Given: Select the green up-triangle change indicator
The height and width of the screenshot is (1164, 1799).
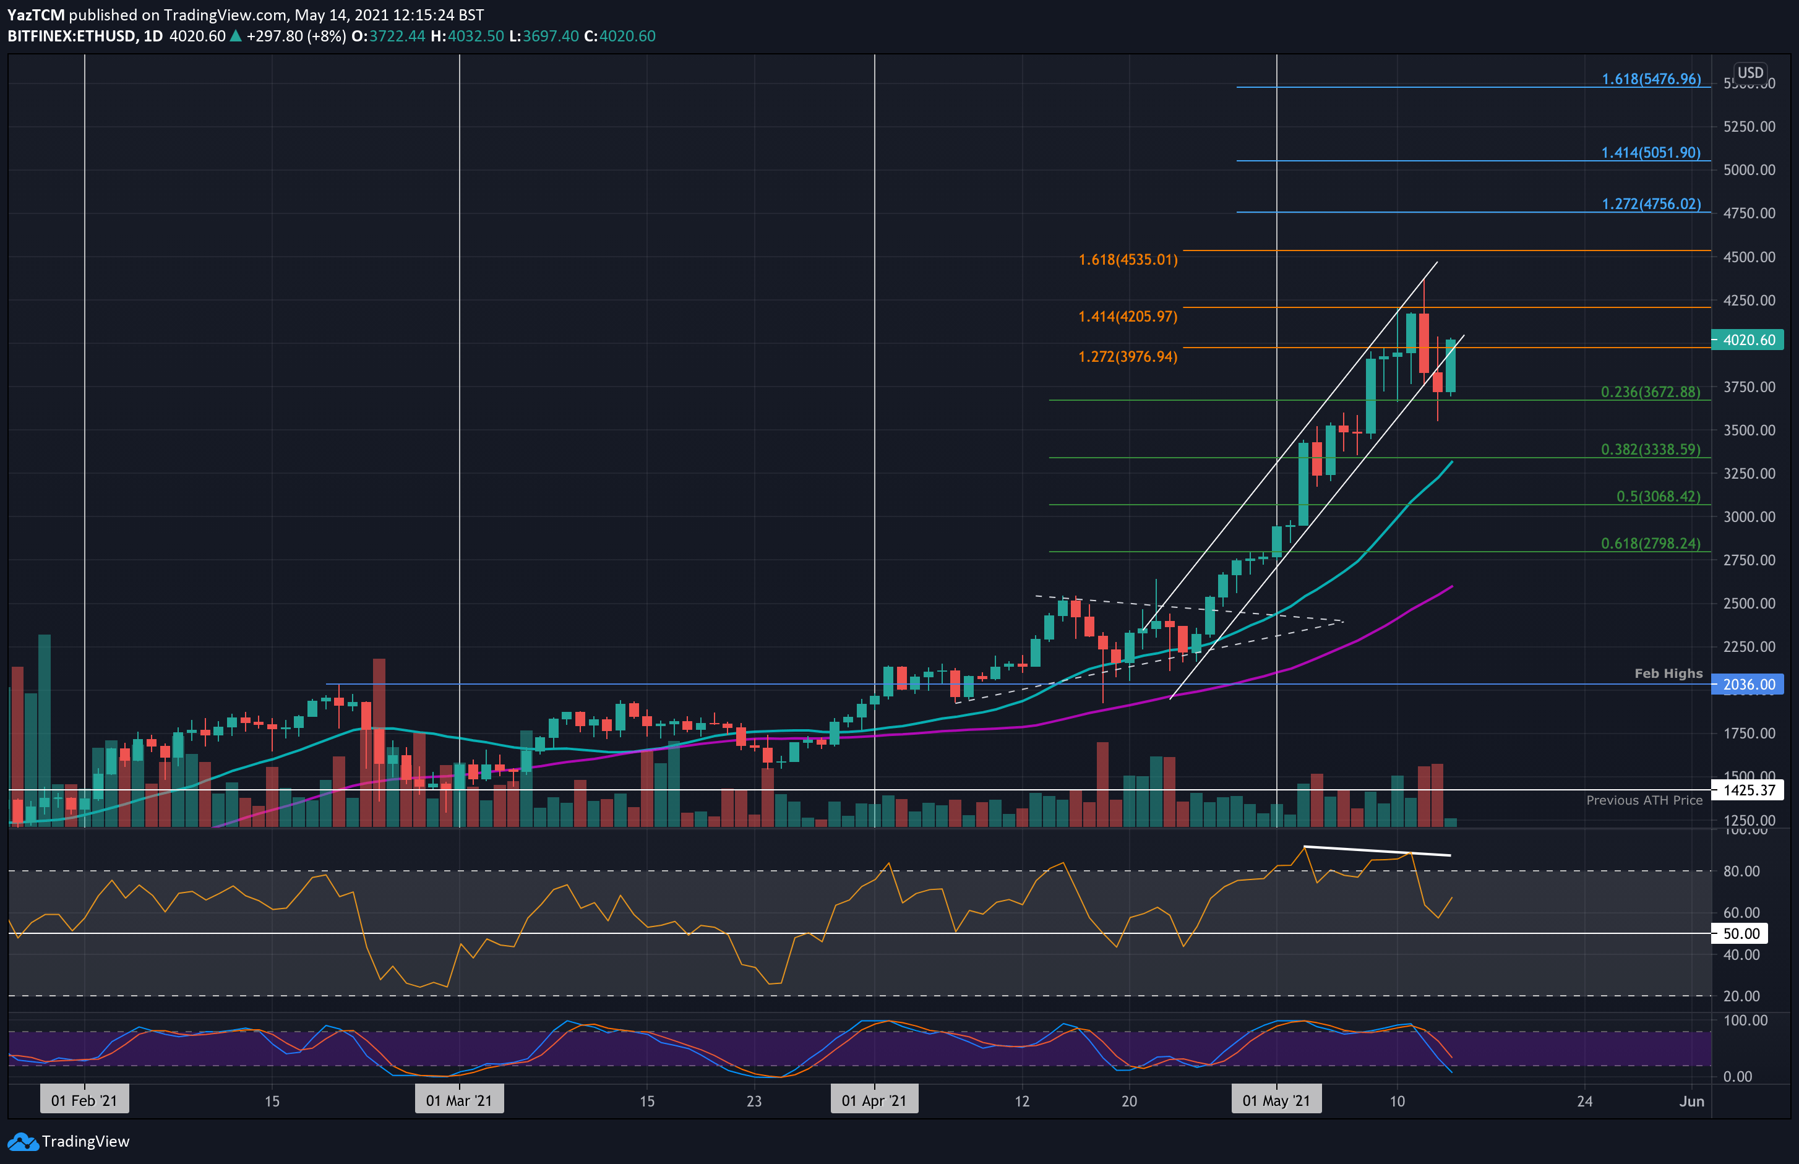Looking at the screenshot, I should 236,35.
